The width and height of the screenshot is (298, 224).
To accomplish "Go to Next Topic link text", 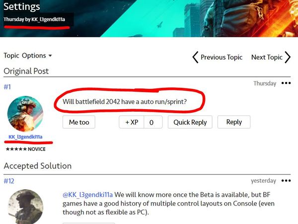I will (267, 57).
